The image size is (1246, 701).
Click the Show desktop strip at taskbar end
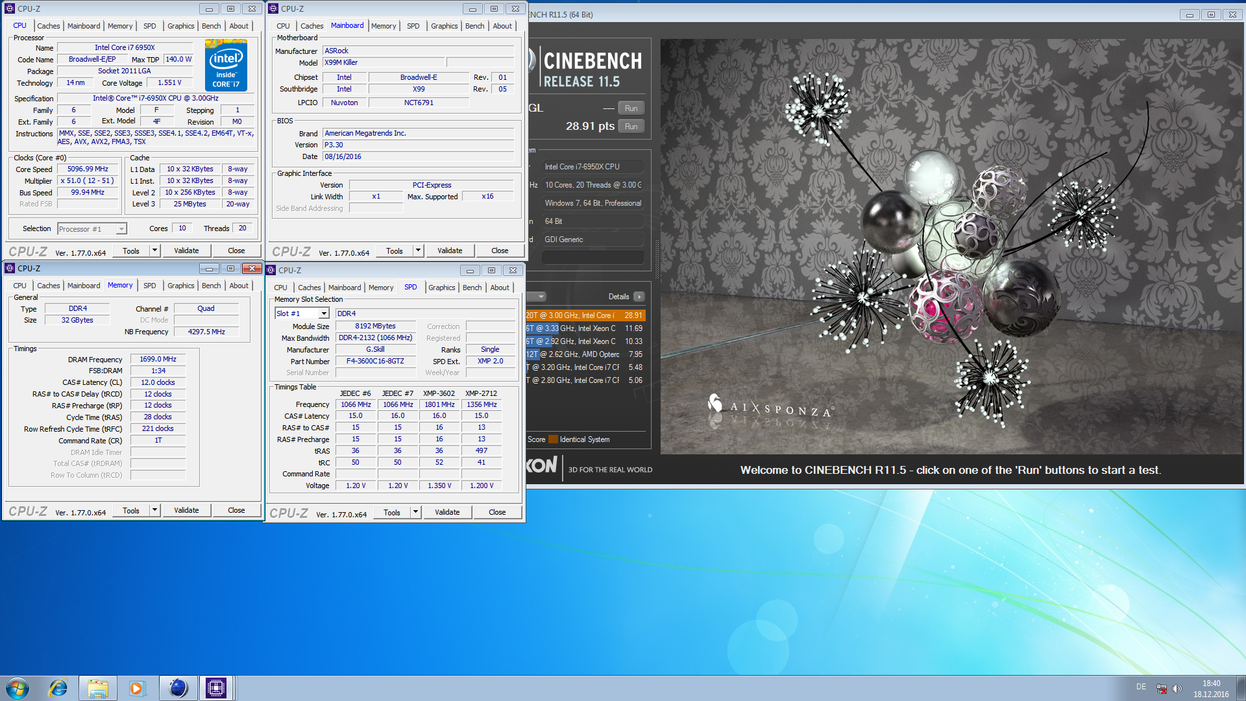1241,688
